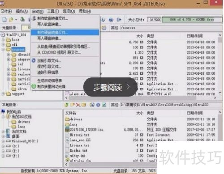Select Readme.txt in local file list
The image size is (224, 174).
(x=78, y=150)
